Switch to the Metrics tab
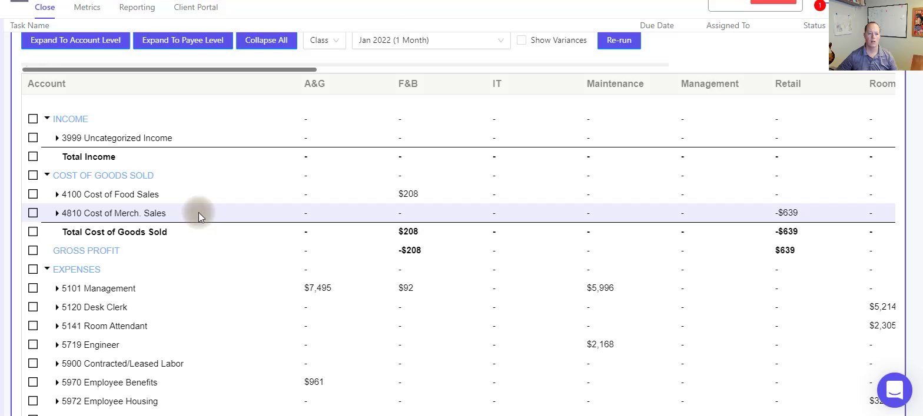Screen dimensions: 923x416 [x=87, y=7]
